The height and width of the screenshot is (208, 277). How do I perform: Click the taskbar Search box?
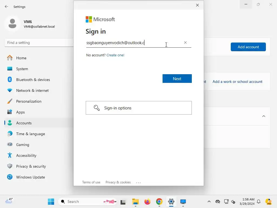coord(87,201)
